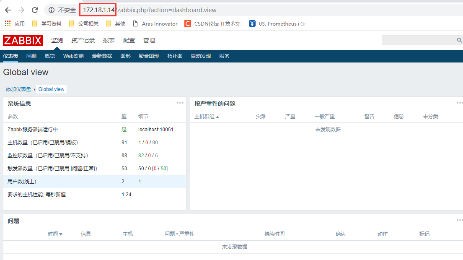Select the 问题 submenu tab
This screenshot has height=260, width=463.
[x=31, y=56]
